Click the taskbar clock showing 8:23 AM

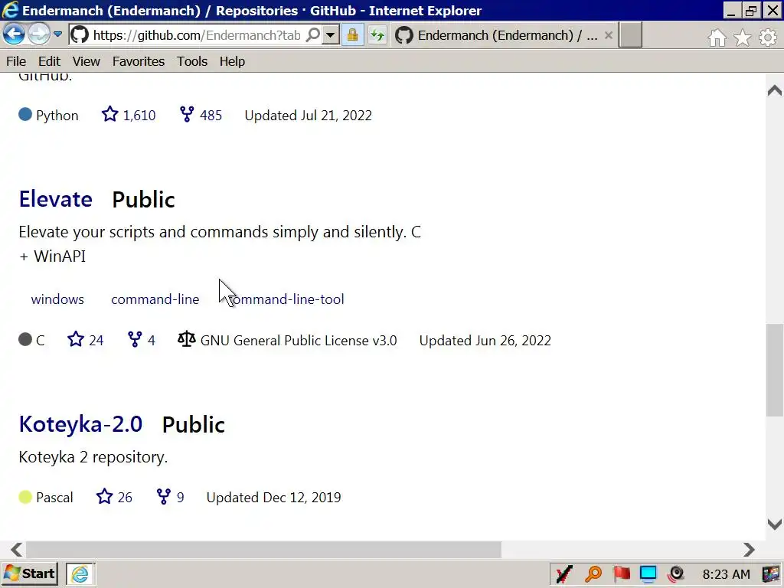(x=727, y=574)
